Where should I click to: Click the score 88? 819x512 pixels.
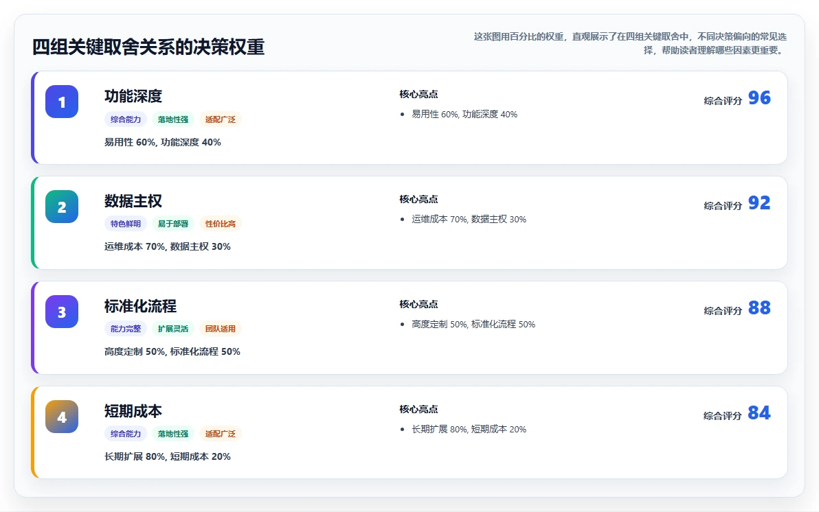pos(759,307)
